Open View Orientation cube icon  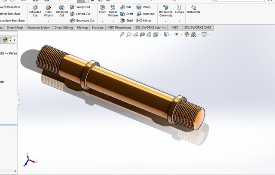click(156, 34)
